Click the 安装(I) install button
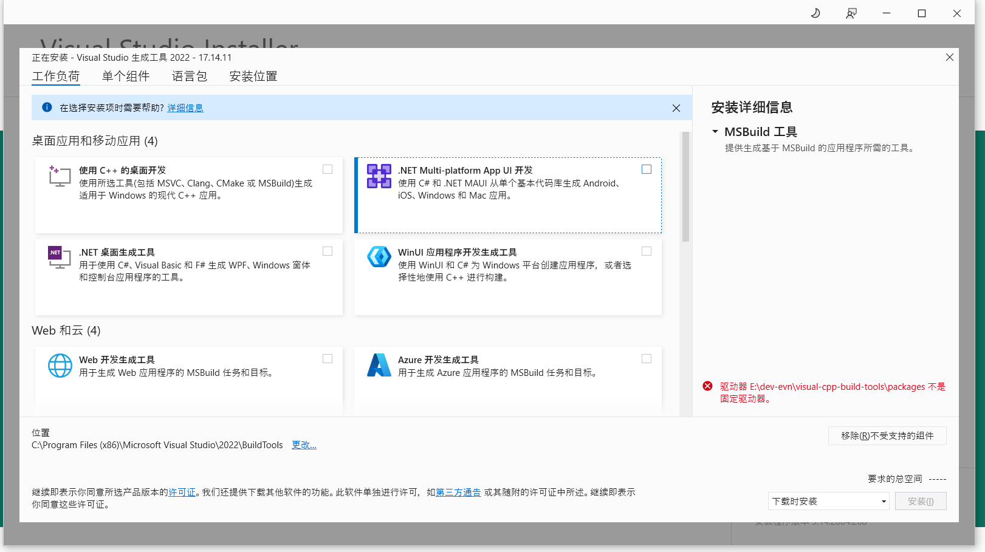This screenshot has width=985, height=552. pos(921,501)
